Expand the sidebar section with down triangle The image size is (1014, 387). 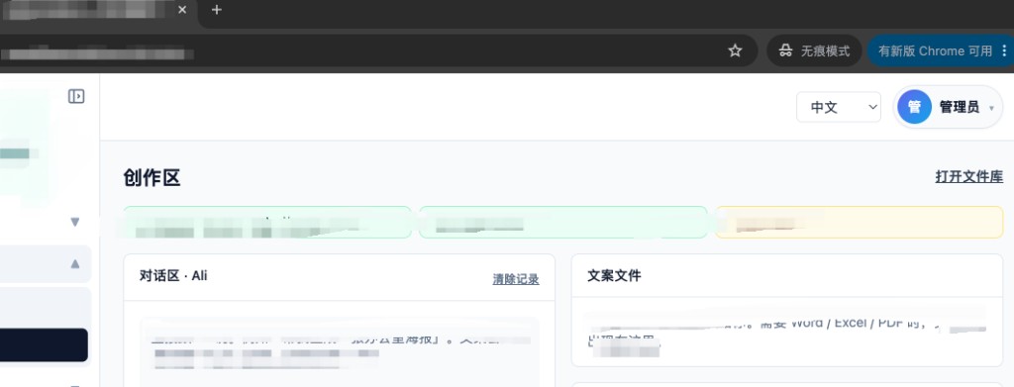[75, 223]
